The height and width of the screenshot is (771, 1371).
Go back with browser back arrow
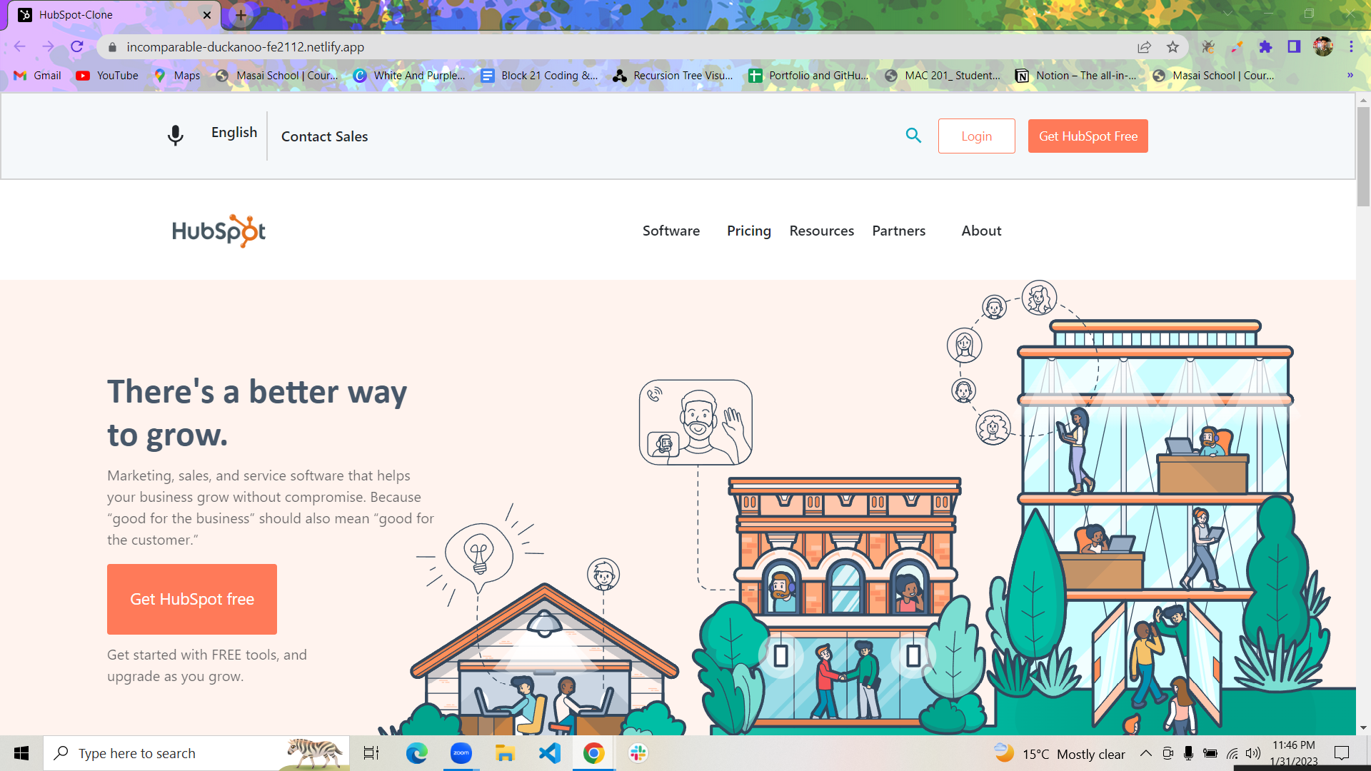click(19, 46)
